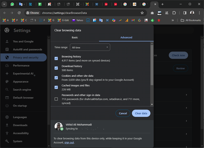
Task: Open a new tab with plus button
Action: pyautogui.click(x=162, y=4)
